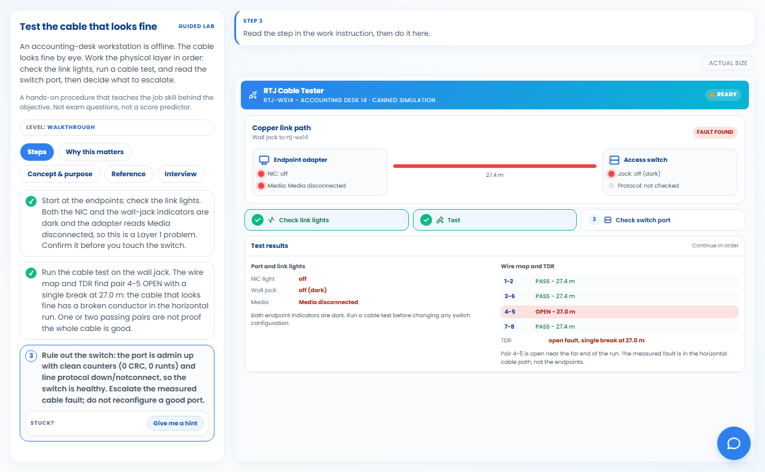This screenshot has height=472, width=765.
Task: Switch to the Steps tab
Action: (37, 152)
